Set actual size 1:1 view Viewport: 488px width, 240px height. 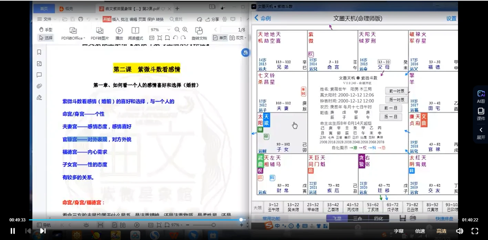click(x=152, y=38)
